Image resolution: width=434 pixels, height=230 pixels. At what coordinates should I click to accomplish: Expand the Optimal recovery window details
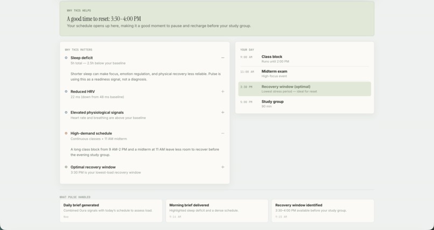pos(222,167)
